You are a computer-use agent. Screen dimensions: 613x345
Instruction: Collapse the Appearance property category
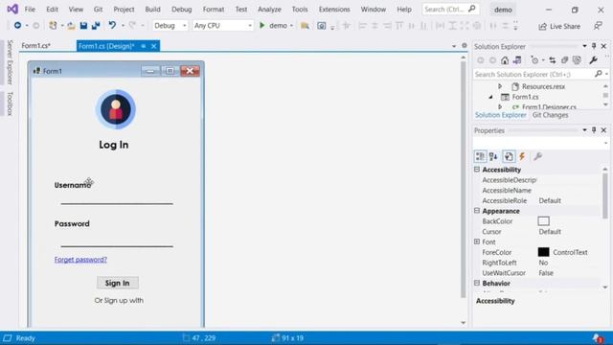[477, 211]
